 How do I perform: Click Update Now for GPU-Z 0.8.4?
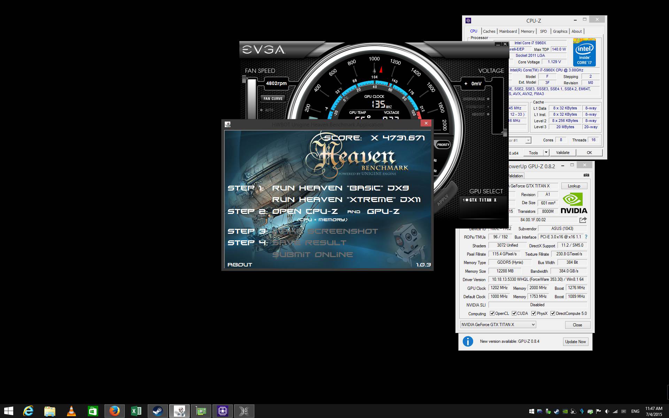[575, 342]
